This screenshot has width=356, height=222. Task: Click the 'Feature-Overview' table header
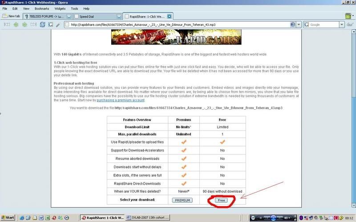click(137, 120)
